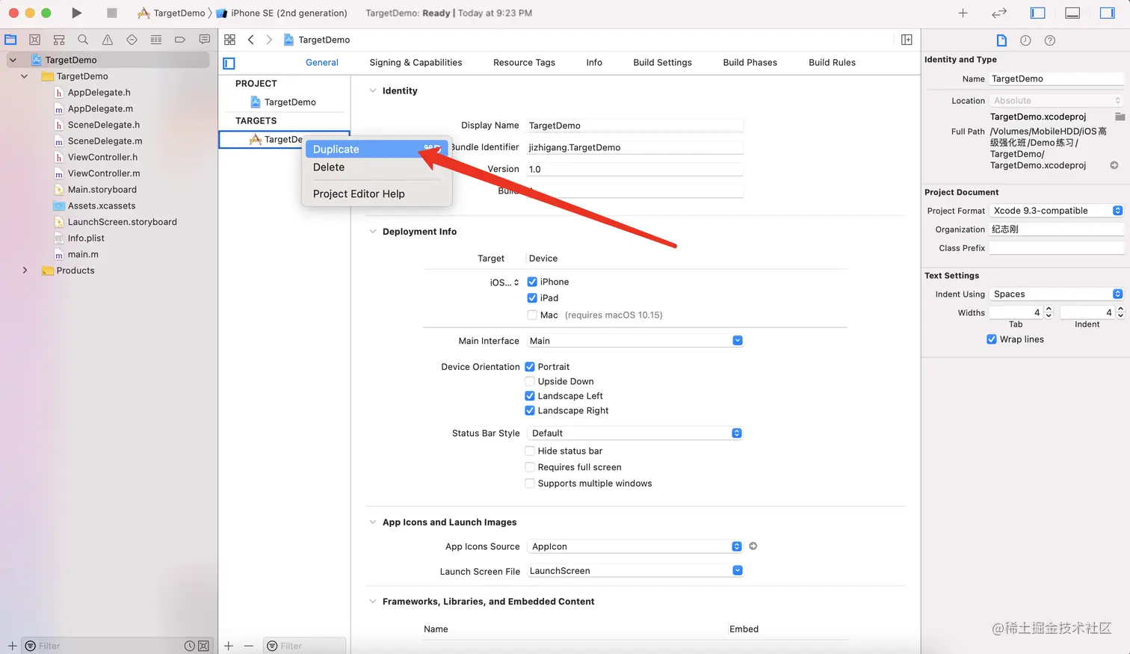Switch to Build Rules tab

832,63
